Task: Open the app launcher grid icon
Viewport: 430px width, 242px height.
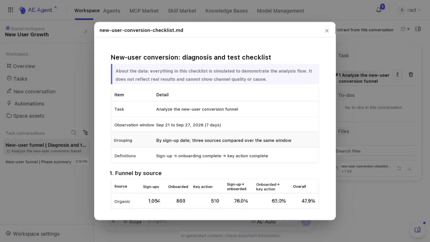Action: 10,10
